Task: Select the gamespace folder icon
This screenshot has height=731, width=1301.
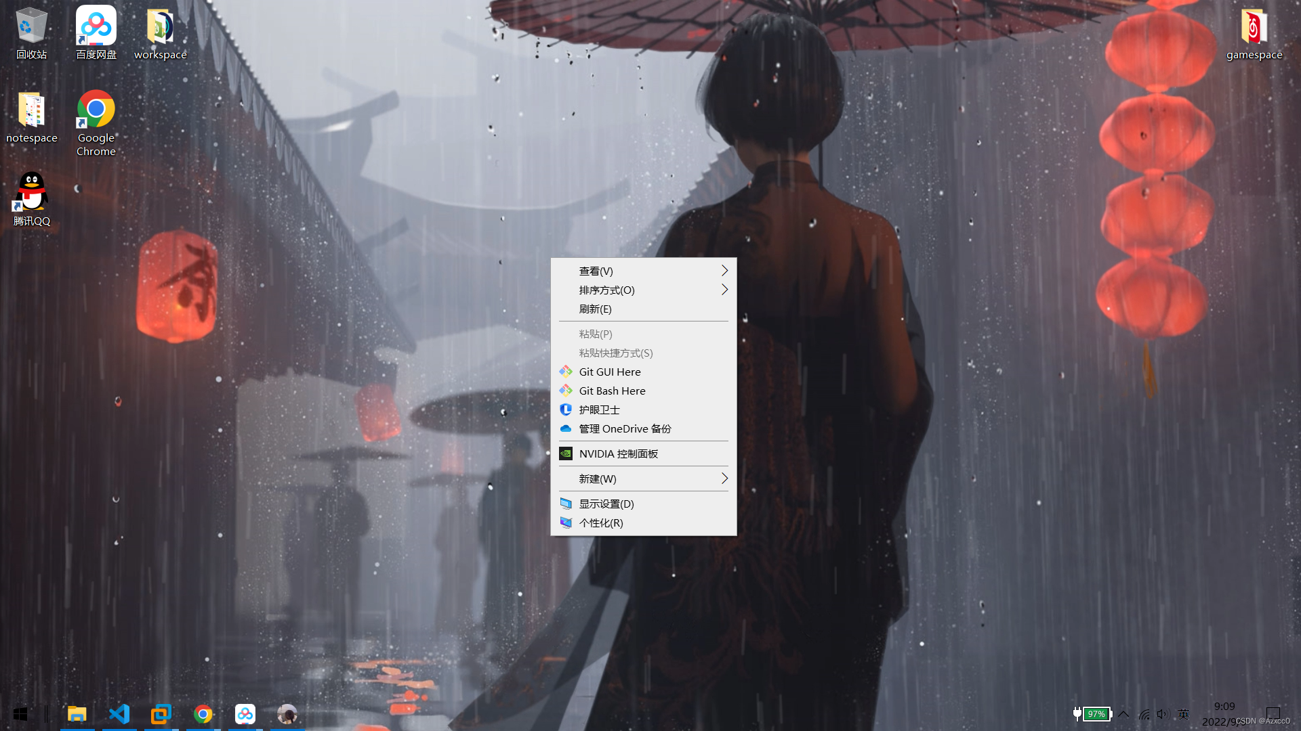Action: point(1254,34)
